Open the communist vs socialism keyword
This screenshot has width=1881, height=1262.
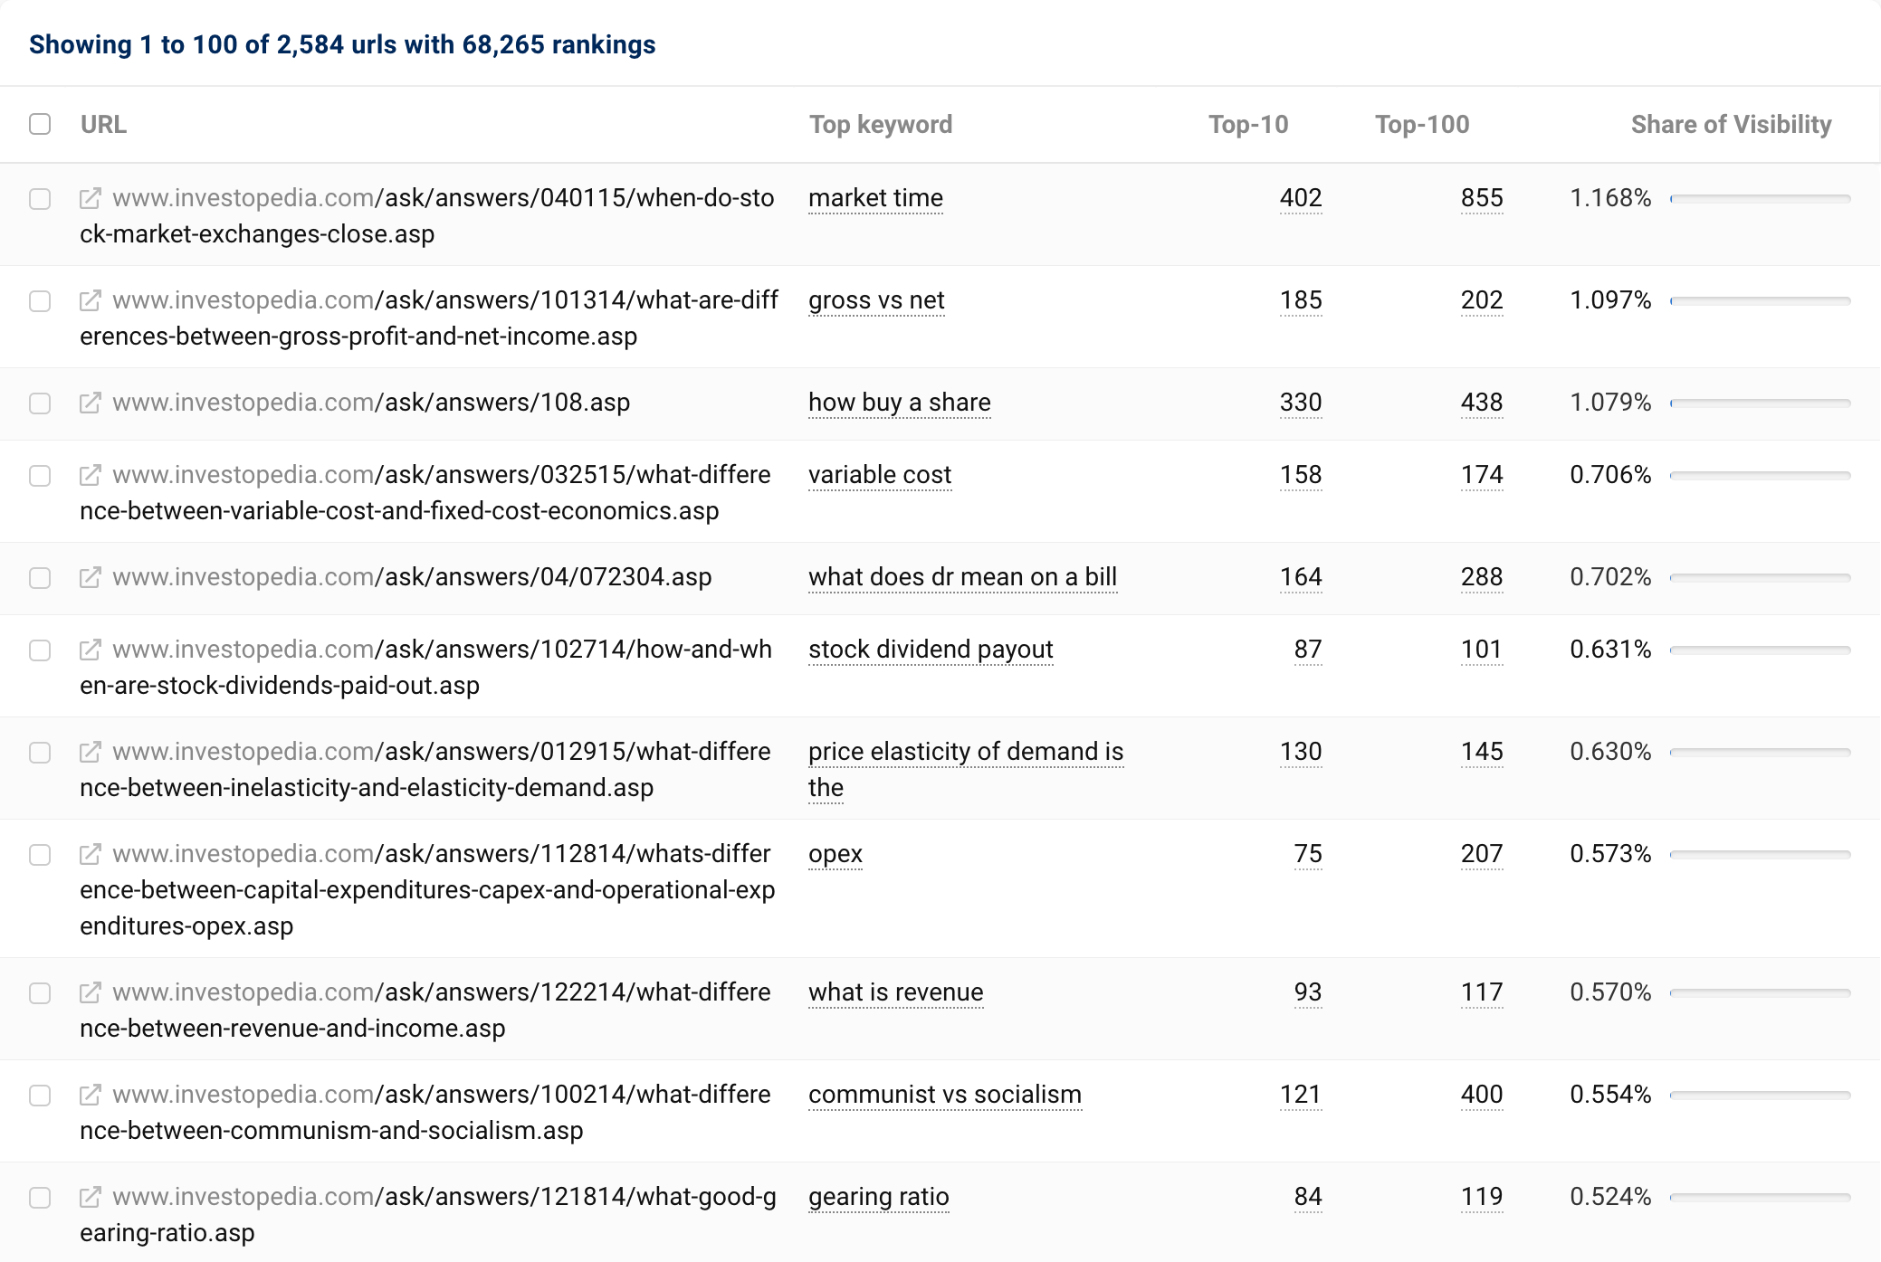coord(945,1095)
